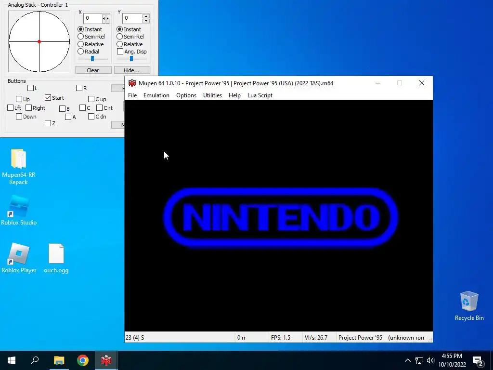Open the volume speaker tray icon

pos(430,360)
